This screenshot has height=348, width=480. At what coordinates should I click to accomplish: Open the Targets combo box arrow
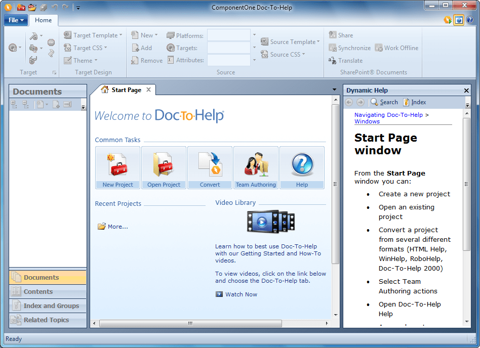(254, 48)
